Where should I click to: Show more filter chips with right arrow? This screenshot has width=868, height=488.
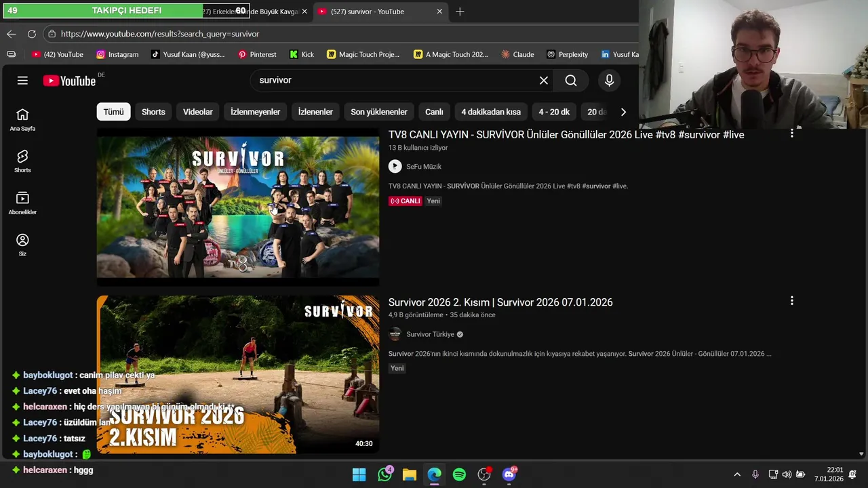(x=623, y=112)
